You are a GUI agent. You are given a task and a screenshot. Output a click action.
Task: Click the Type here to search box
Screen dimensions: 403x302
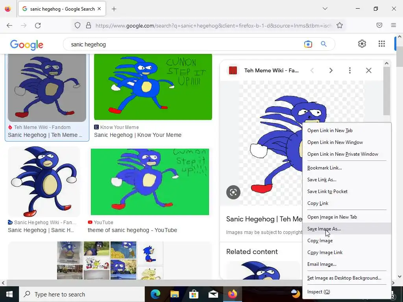82,294
